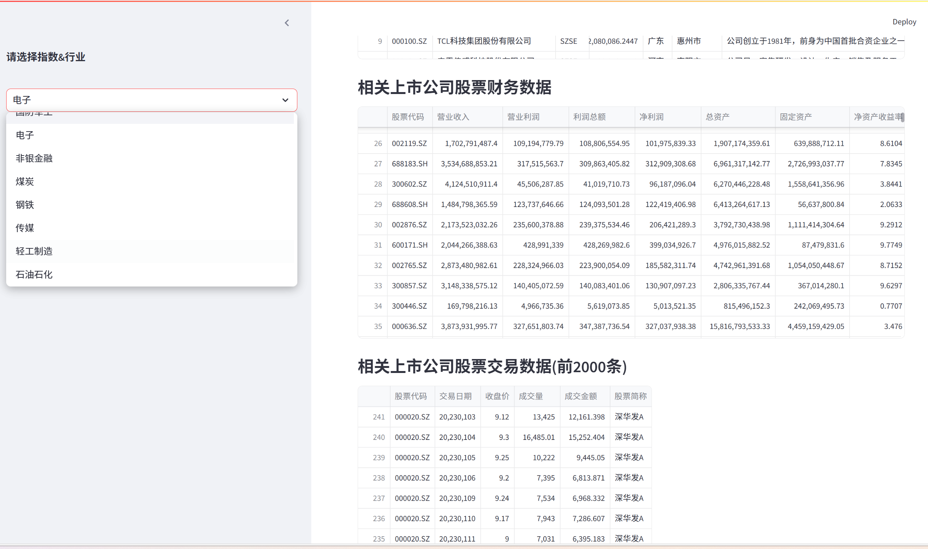Viewport: 928px width, 549px height.
Task: Click the 净利润 column header
Action: click(x=651, y=117)
